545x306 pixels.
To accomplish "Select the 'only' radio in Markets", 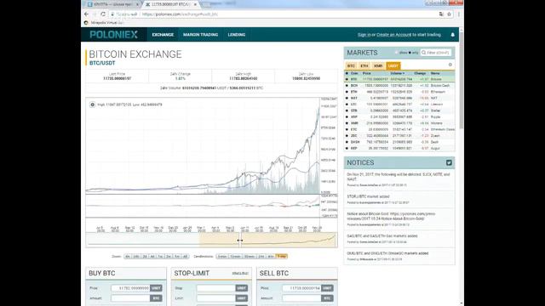I will [x=410, y=53].
